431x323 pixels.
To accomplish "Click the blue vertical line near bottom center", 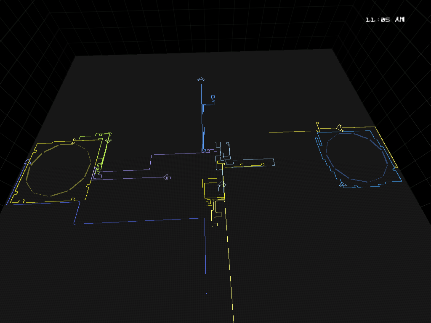I will click(x=205, y=261).
